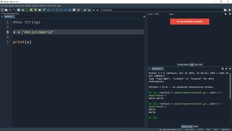
Task: Open Preferences with the wrench icon
Action: pyautogui.click(x=85, y=10)
